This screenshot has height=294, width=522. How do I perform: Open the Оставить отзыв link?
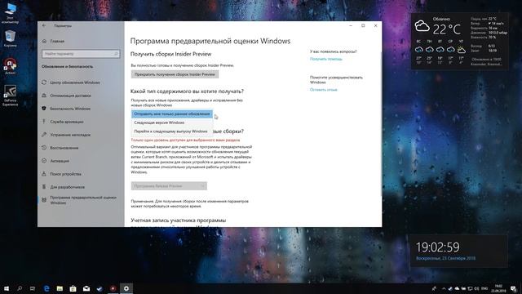323,90
